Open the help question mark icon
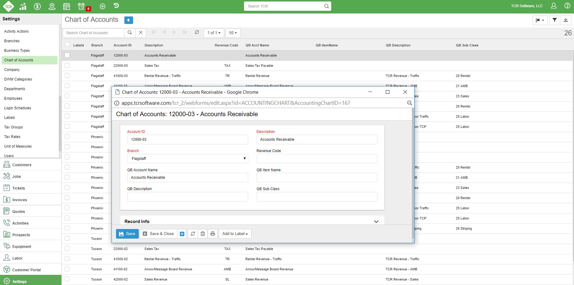 pyautogui.click(x=567, y=6)
